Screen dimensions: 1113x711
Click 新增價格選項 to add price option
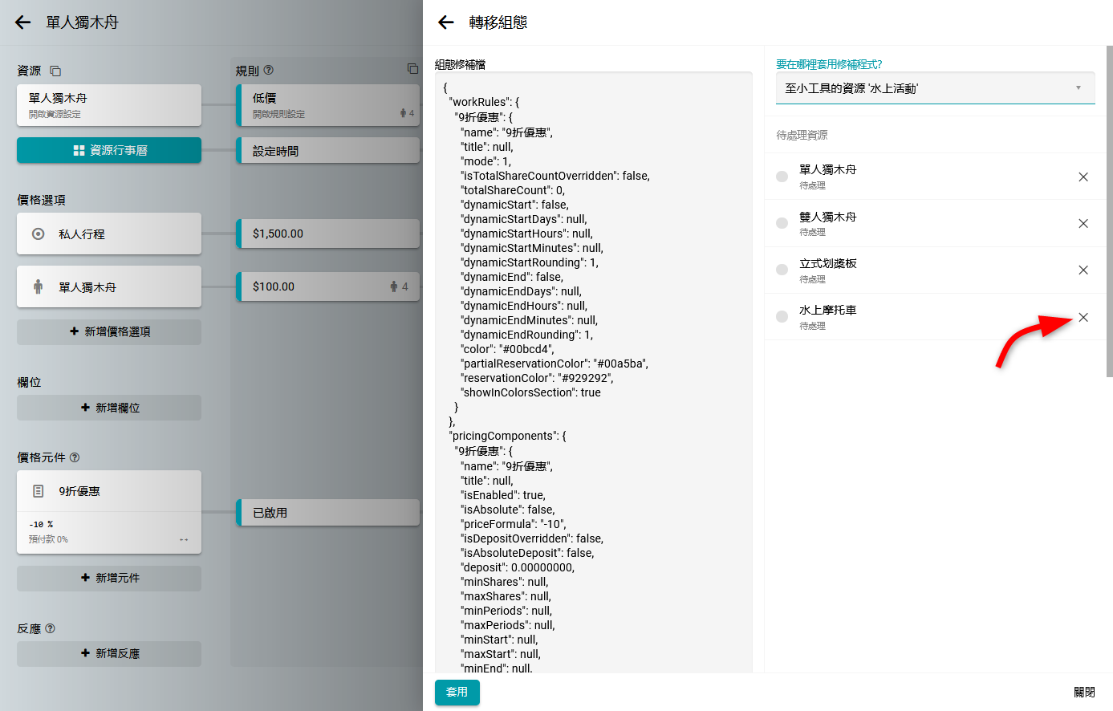109,331
